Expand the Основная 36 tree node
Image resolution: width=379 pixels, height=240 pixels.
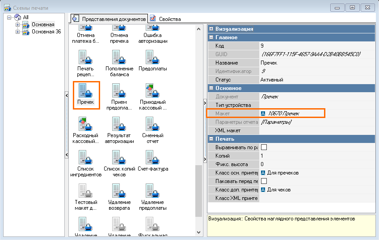(18, 32)
